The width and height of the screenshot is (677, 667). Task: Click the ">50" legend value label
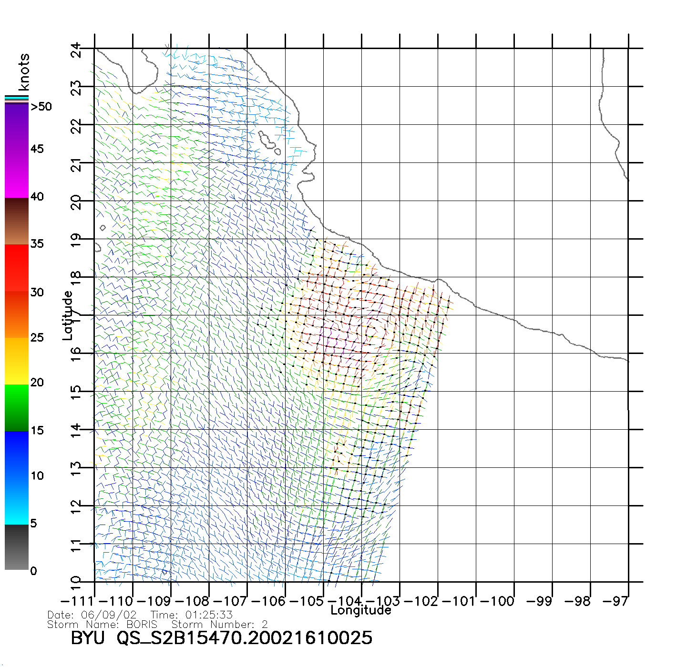pyautogui.click(x=41, y=107)
